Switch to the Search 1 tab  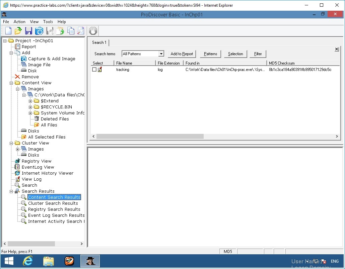pos(99,42)
